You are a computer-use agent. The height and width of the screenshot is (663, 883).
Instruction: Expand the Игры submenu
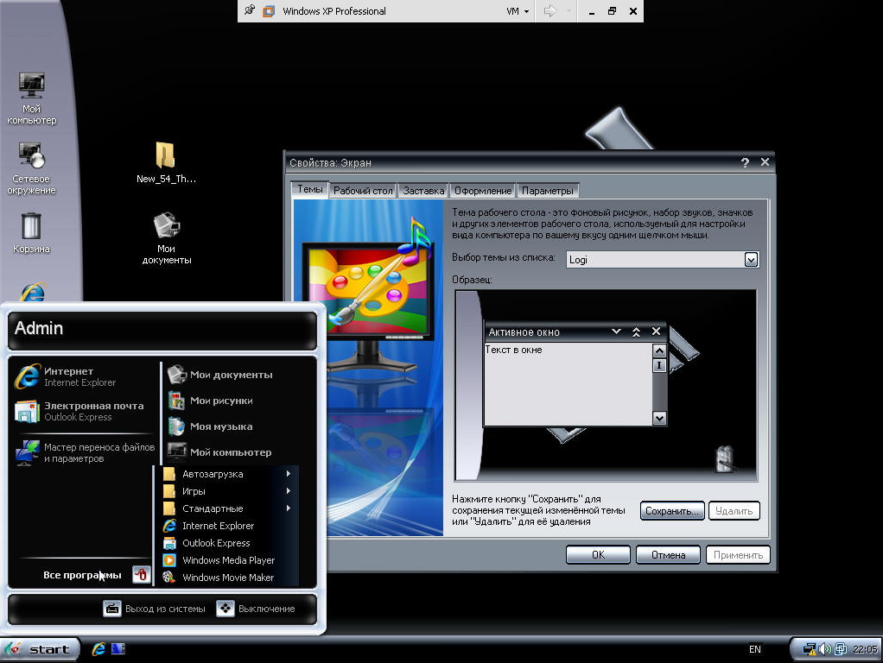coord(227,491)
